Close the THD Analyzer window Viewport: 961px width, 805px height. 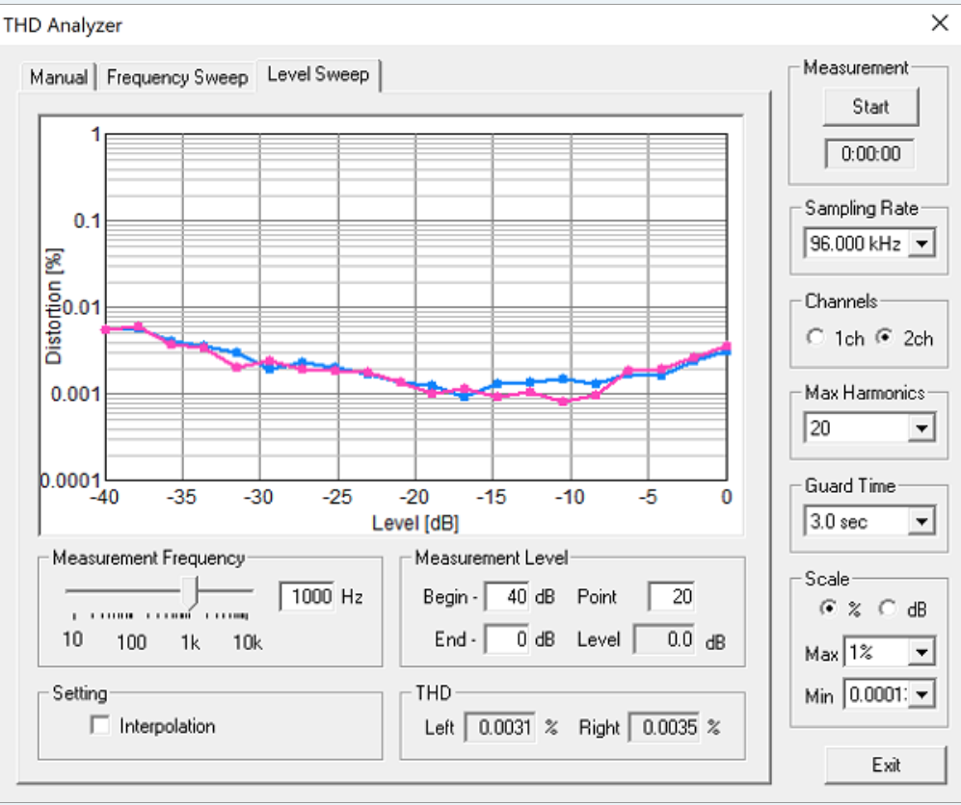coord(940,23)
